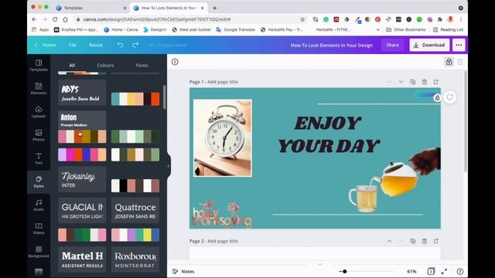This screenshot has height=278, width=495.
Task: Apply the Martel Assistant font set
Action: [x=82, y=259]
